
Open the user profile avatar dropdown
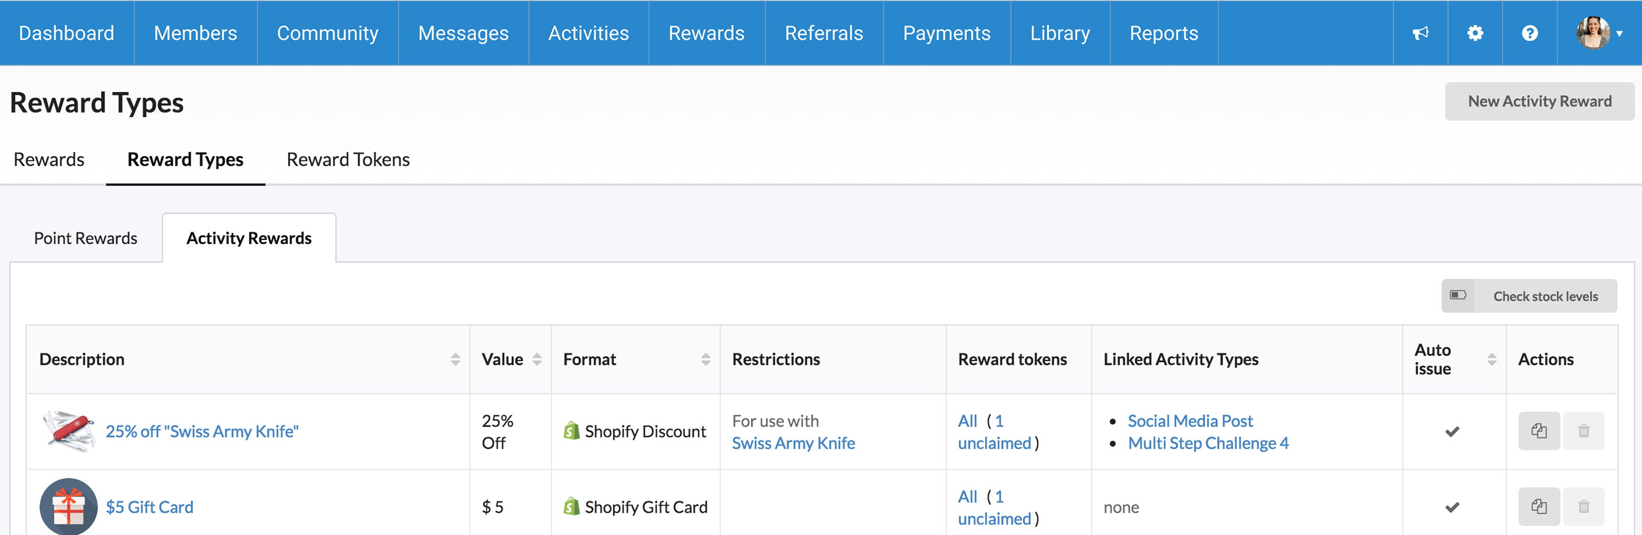pyautogui.click(x=1599, y=33)
